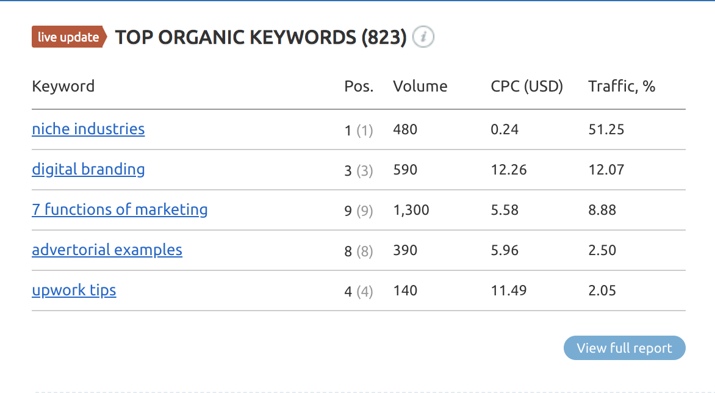Click position 9 (9) for 7 functions of marketing
Screen dimensions: 715x393
pos(359,211)
